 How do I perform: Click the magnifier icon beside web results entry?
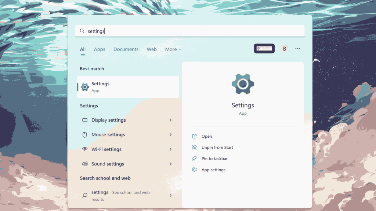pos(85,196)
